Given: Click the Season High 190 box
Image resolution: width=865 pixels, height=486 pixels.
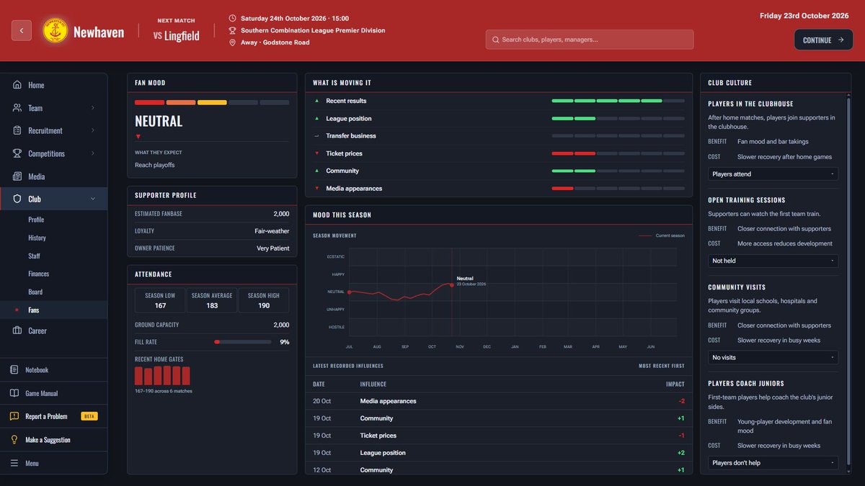Looking at the screenshot, I should click(264, 300).
